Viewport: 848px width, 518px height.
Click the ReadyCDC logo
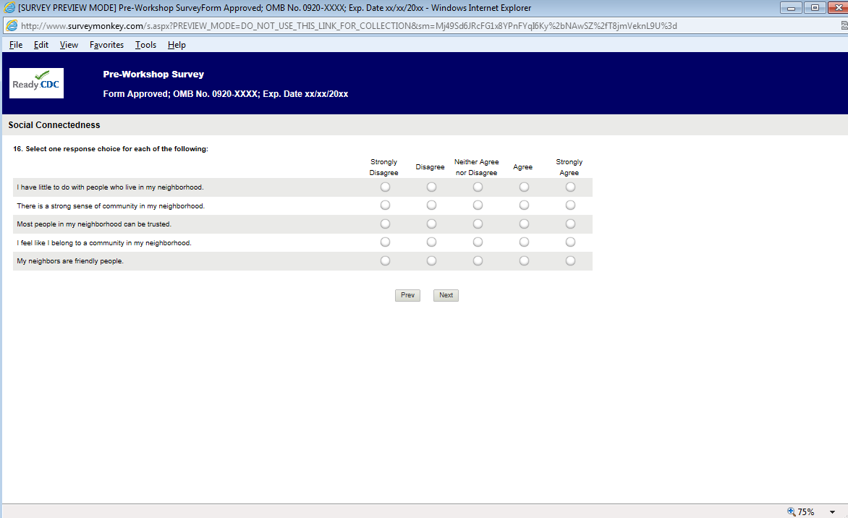click(36, 83)
